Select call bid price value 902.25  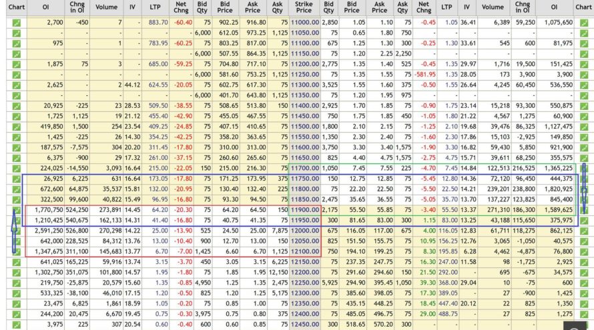[x=228, y=22]
